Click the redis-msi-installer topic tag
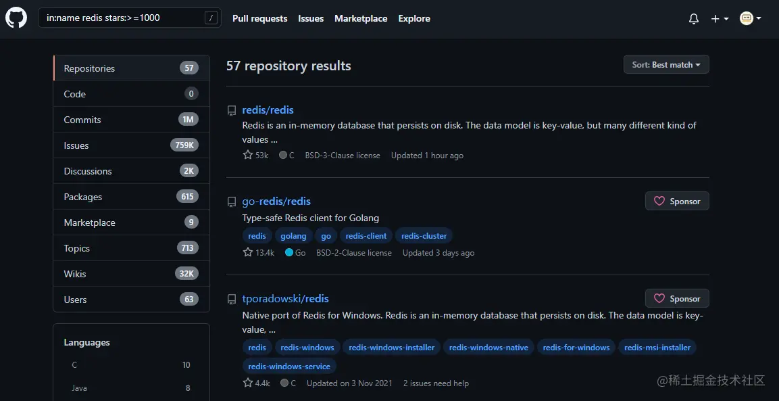The image size is (779, 401). tap(657, 348)
